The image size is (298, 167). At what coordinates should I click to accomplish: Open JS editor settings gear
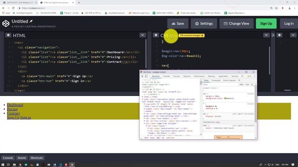point(279,35)
